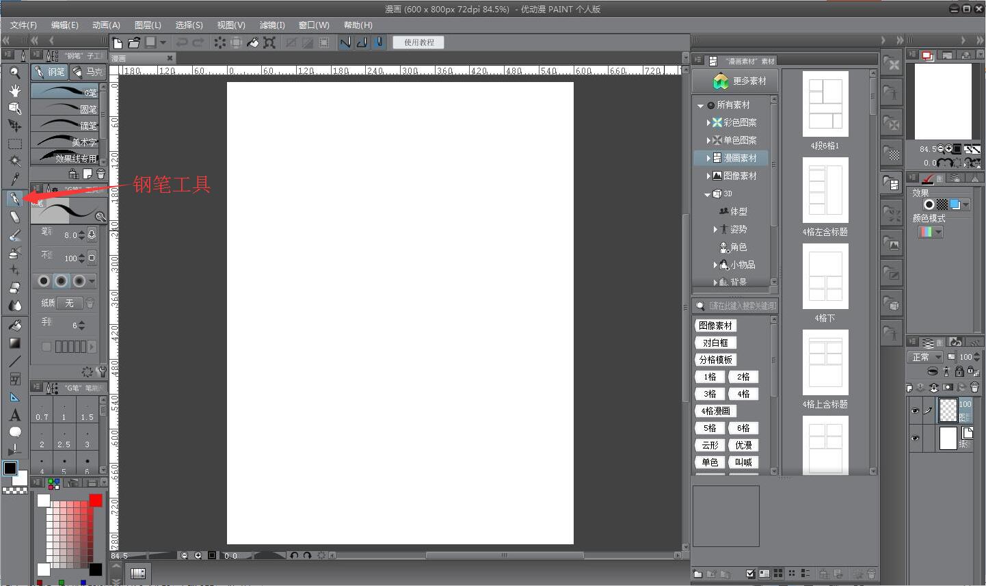This screenshot has height=586, width=986.
Task: Select the brush tool in the toolbox
Action: [x=14, y=235]
